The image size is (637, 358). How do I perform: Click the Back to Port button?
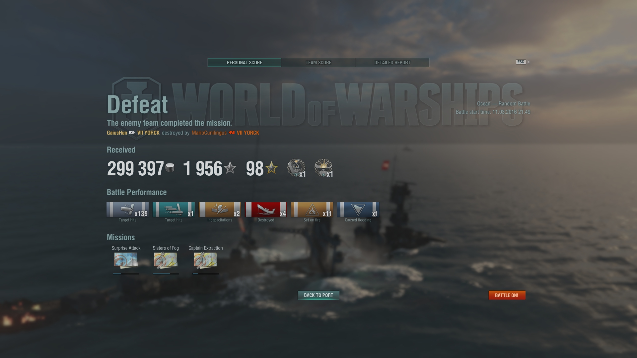point(318,295)
